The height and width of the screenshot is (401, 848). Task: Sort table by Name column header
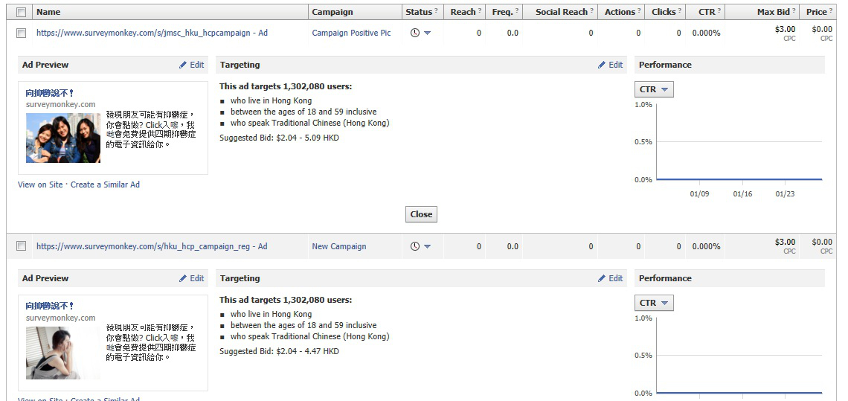click(48, 12)
